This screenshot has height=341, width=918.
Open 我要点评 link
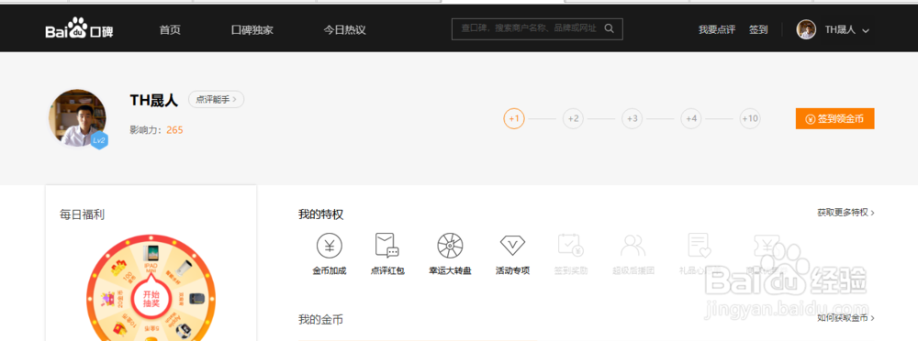point(717,30)
